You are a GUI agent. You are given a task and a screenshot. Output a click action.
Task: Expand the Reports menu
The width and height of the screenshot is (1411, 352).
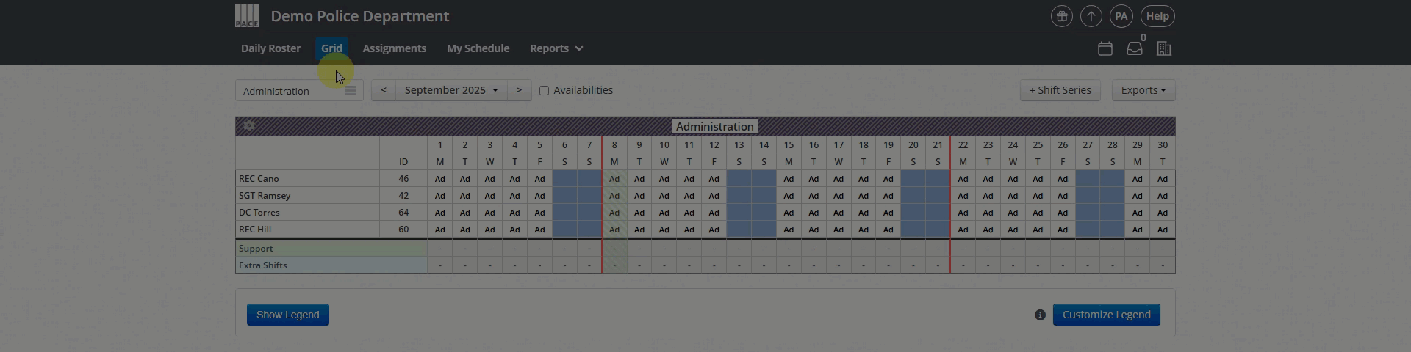pyautogui.click(x=556, y=48)
